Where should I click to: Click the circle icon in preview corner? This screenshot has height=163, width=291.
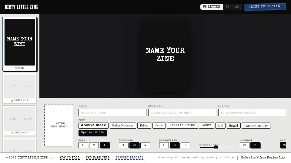(x=285, y=20)
